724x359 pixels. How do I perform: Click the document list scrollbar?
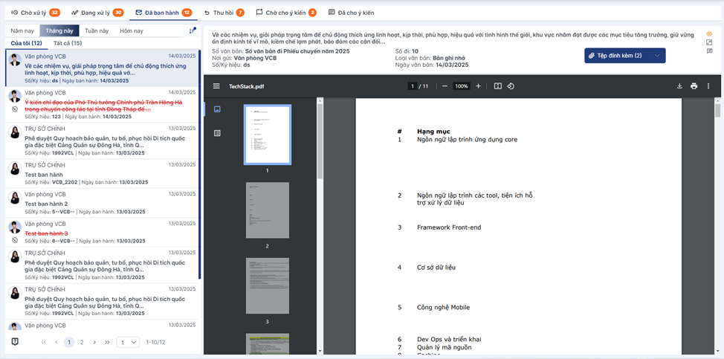(x=200, y=164)
